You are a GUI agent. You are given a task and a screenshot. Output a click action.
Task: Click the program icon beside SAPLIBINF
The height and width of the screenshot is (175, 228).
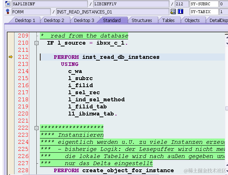[7, 4]
